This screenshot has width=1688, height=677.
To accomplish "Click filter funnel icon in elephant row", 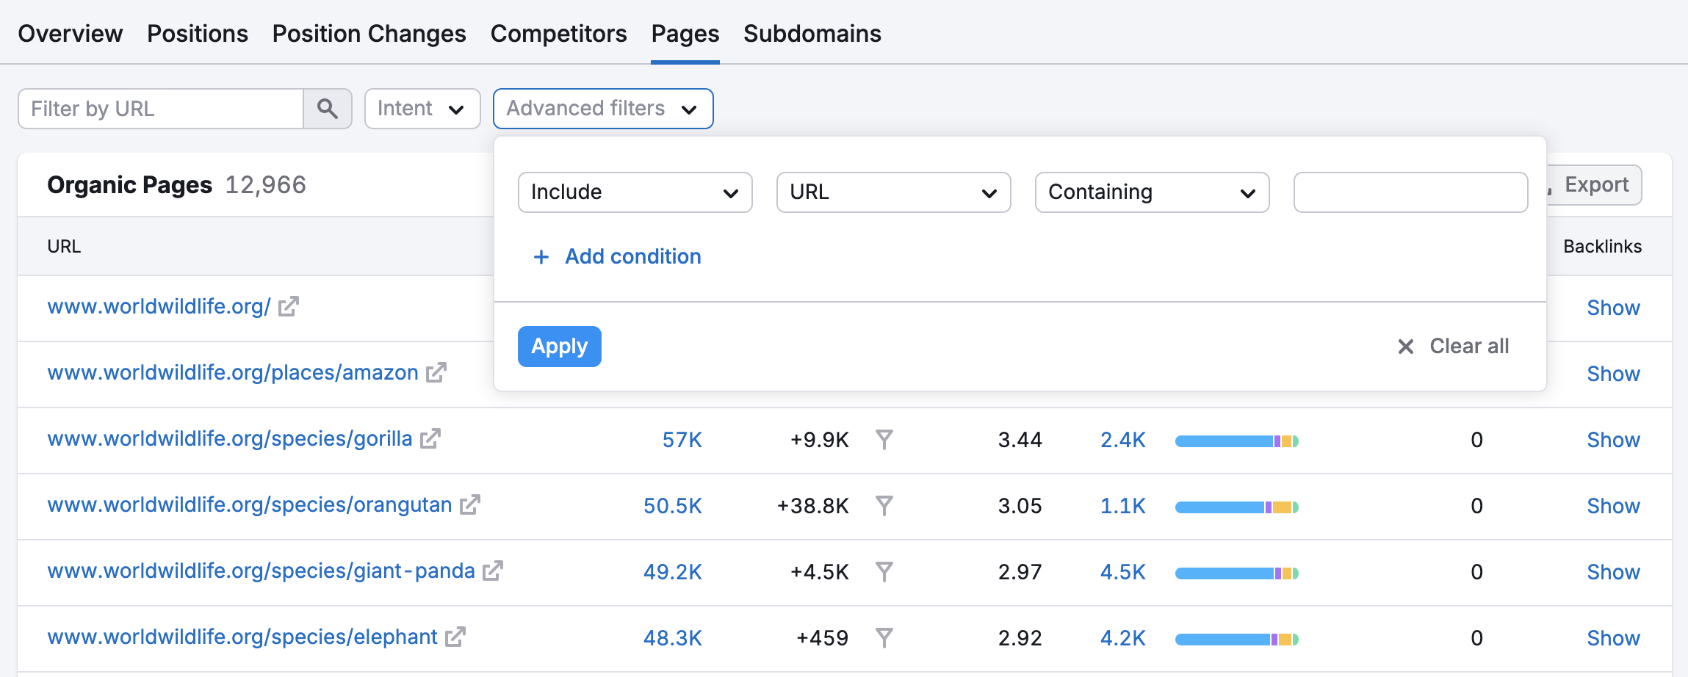I will 884,638.
